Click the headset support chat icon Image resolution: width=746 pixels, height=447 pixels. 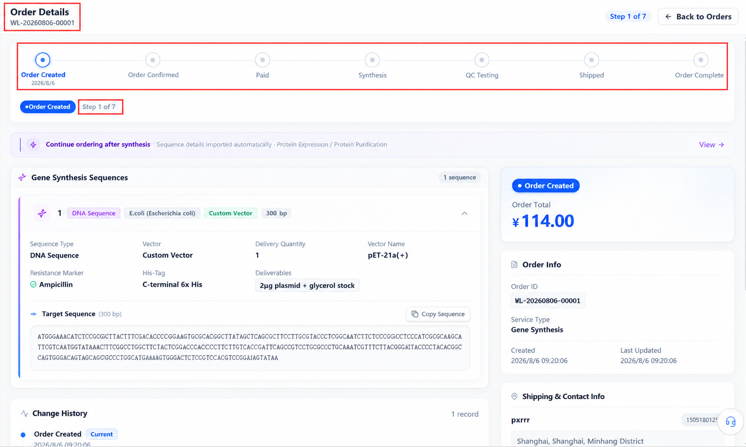(x=730, y=421)
